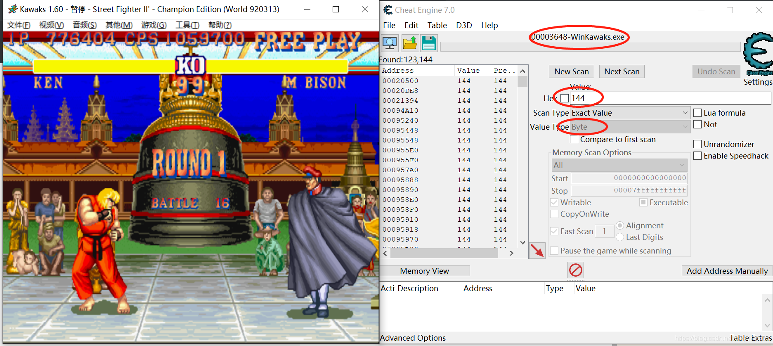Open Kawaks 帮助(?) menu
Viewport: 773px width, 346px height.
coord(220,25)
